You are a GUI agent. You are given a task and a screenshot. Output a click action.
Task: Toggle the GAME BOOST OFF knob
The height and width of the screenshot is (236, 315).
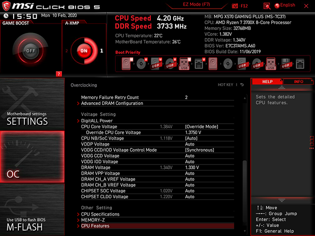[31, 51]
